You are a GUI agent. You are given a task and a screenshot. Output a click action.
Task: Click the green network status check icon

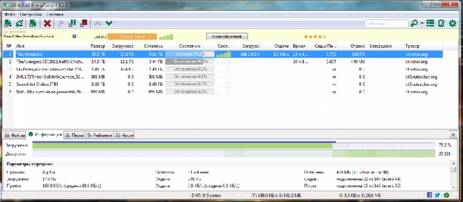pyautogui.click(x=447, y=195)
